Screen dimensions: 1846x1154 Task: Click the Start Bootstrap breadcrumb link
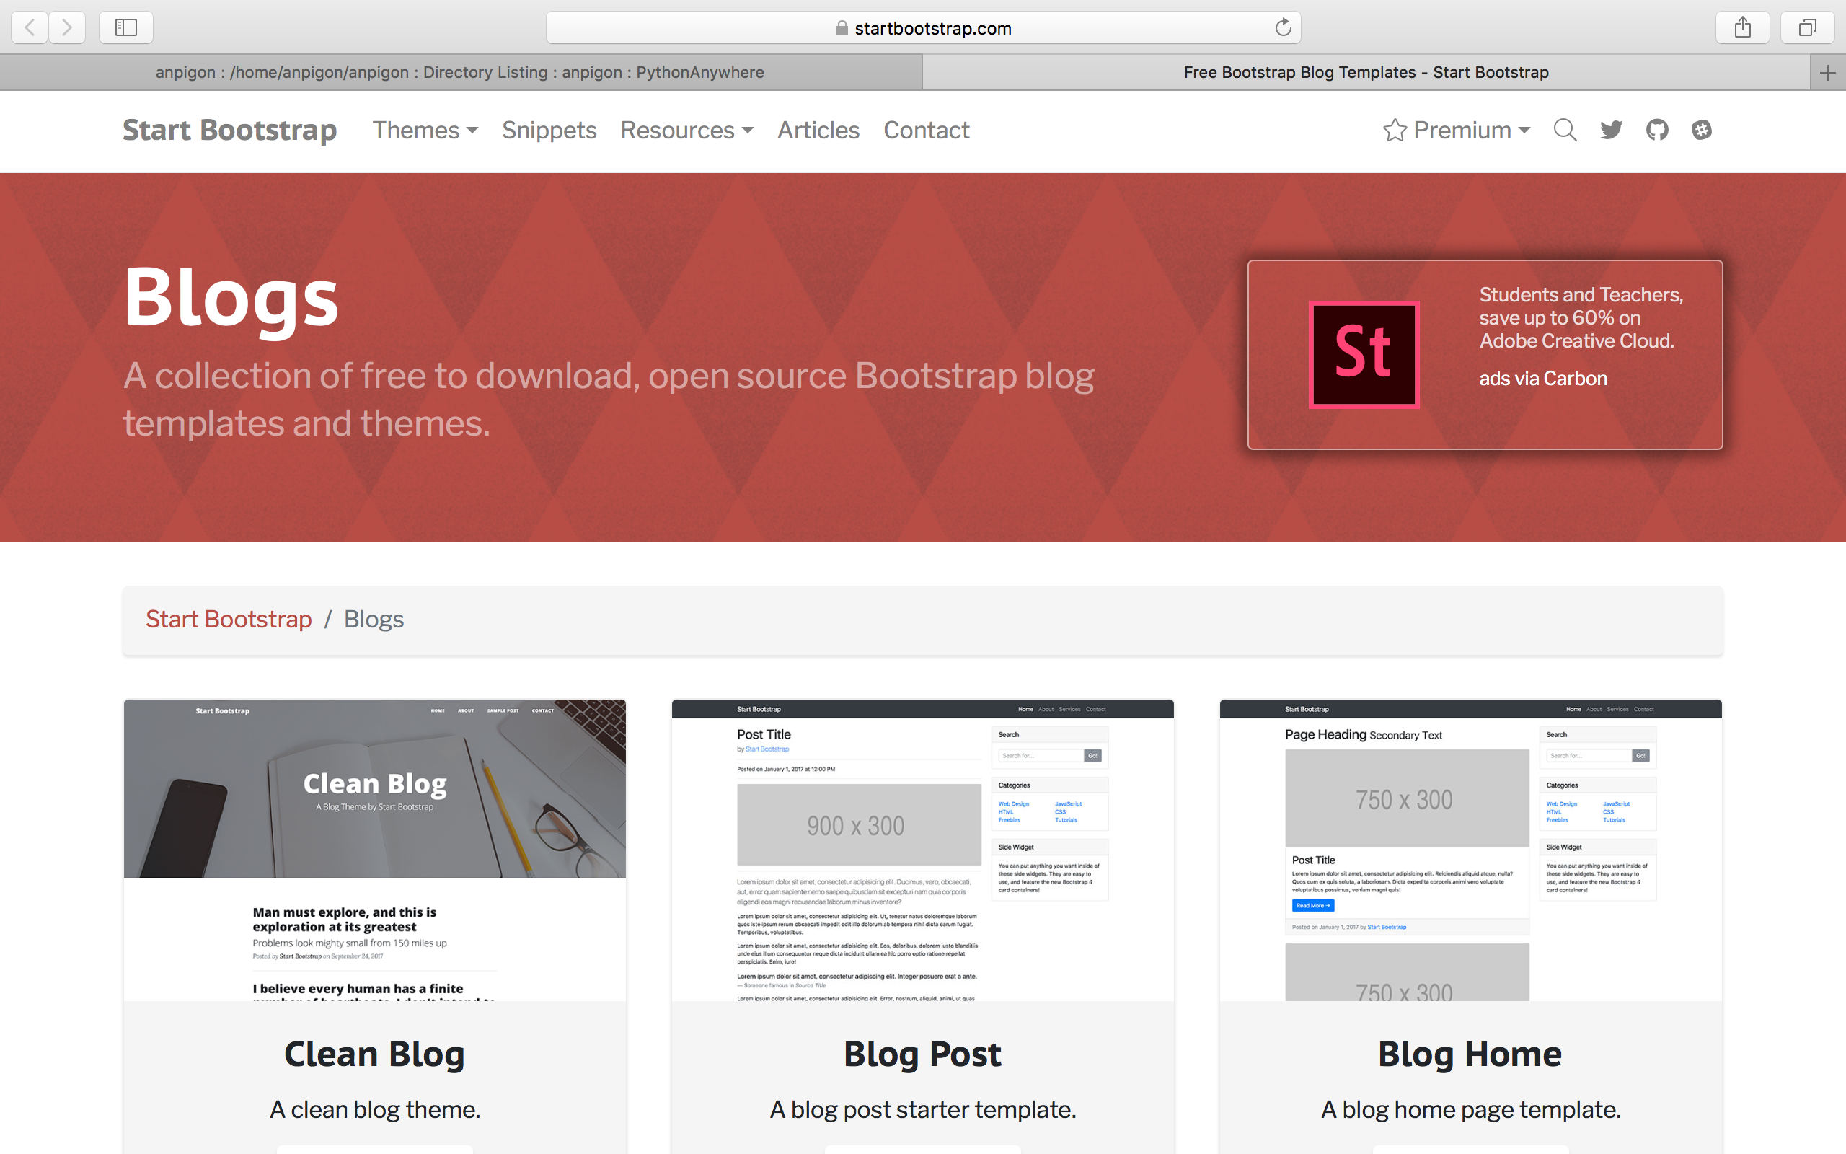click(x=228, y=619)
